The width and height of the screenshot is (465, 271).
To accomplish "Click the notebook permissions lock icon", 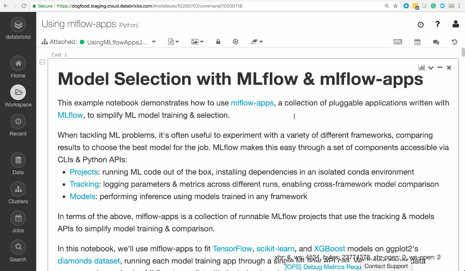I will tap(218, 42).
